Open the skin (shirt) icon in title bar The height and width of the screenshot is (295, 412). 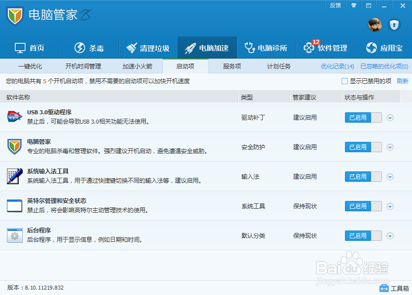tap(354, 5)
